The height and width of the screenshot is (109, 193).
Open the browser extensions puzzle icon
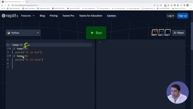pos(178,5)
